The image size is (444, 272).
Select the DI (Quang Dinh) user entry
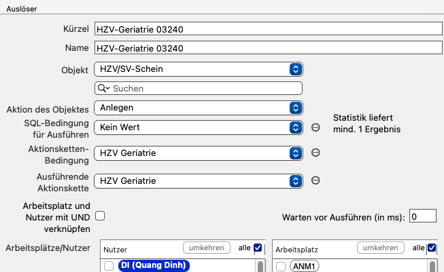[154, 265]
